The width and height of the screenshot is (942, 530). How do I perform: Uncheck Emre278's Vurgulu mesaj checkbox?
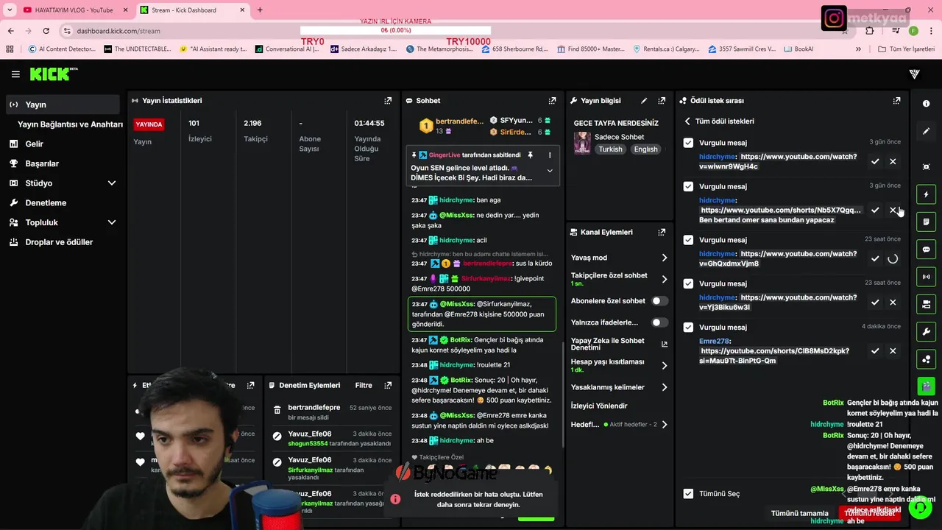(x=688, y=327)
